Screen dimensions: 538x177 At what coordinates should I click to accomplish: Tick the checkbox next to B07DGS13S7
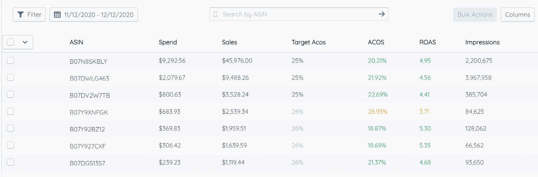click(10, 162)
